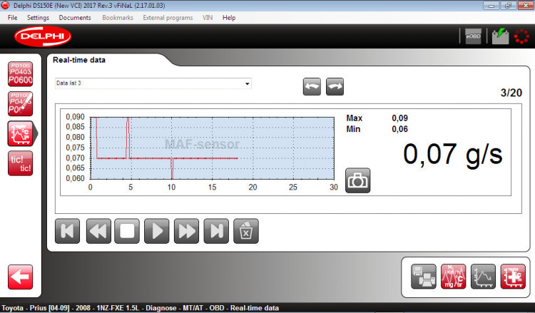The height and width of the screenshot is (313, 535).
Task: Click the red back arrow button
Action: (21, 277)
